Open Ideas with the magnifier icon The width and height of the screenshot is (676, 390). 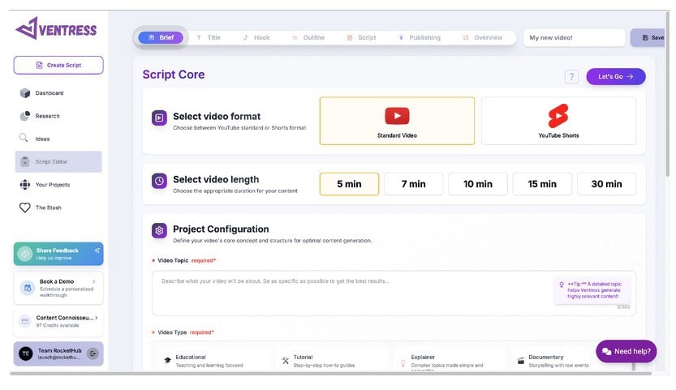pyautogui.click(x=24, y=139)
